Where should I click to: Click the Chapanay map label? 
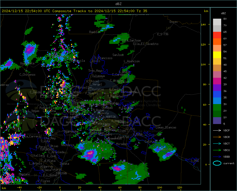point(112,103)
